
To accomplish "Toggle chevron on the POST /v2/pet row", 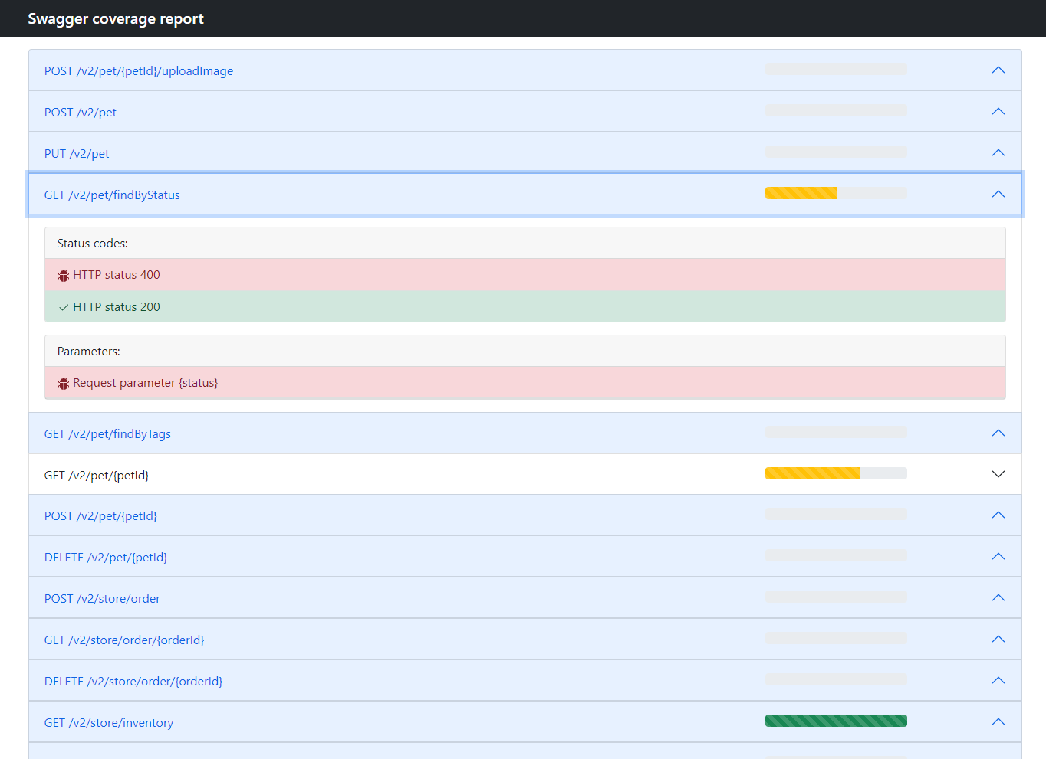I will pyautogui.click(x=998, y=112).
